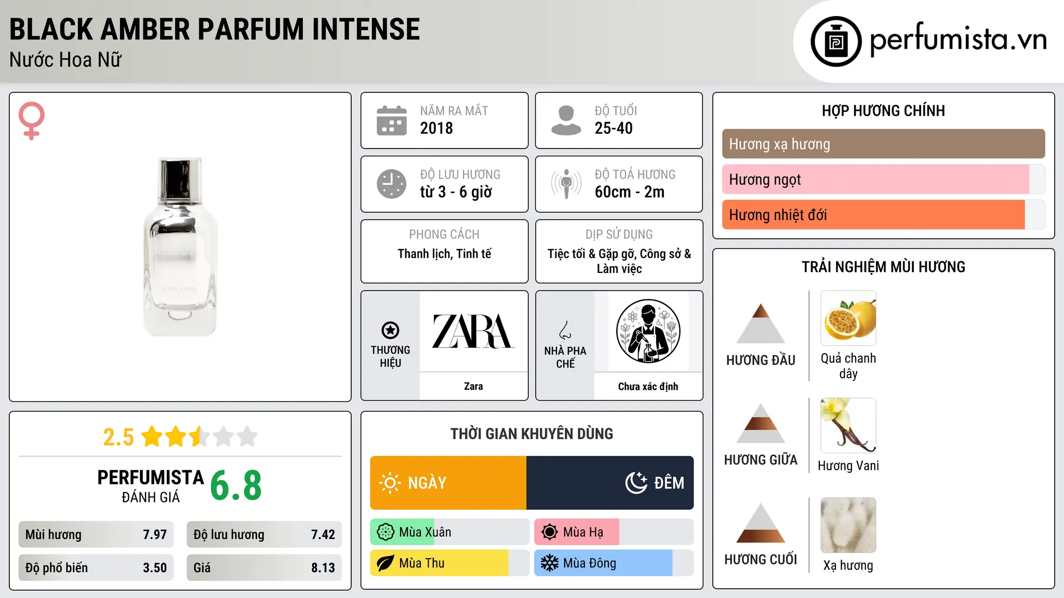Click the sillage value 60cm - 2m
1064x598 pixels.
(x=630, y=192)
